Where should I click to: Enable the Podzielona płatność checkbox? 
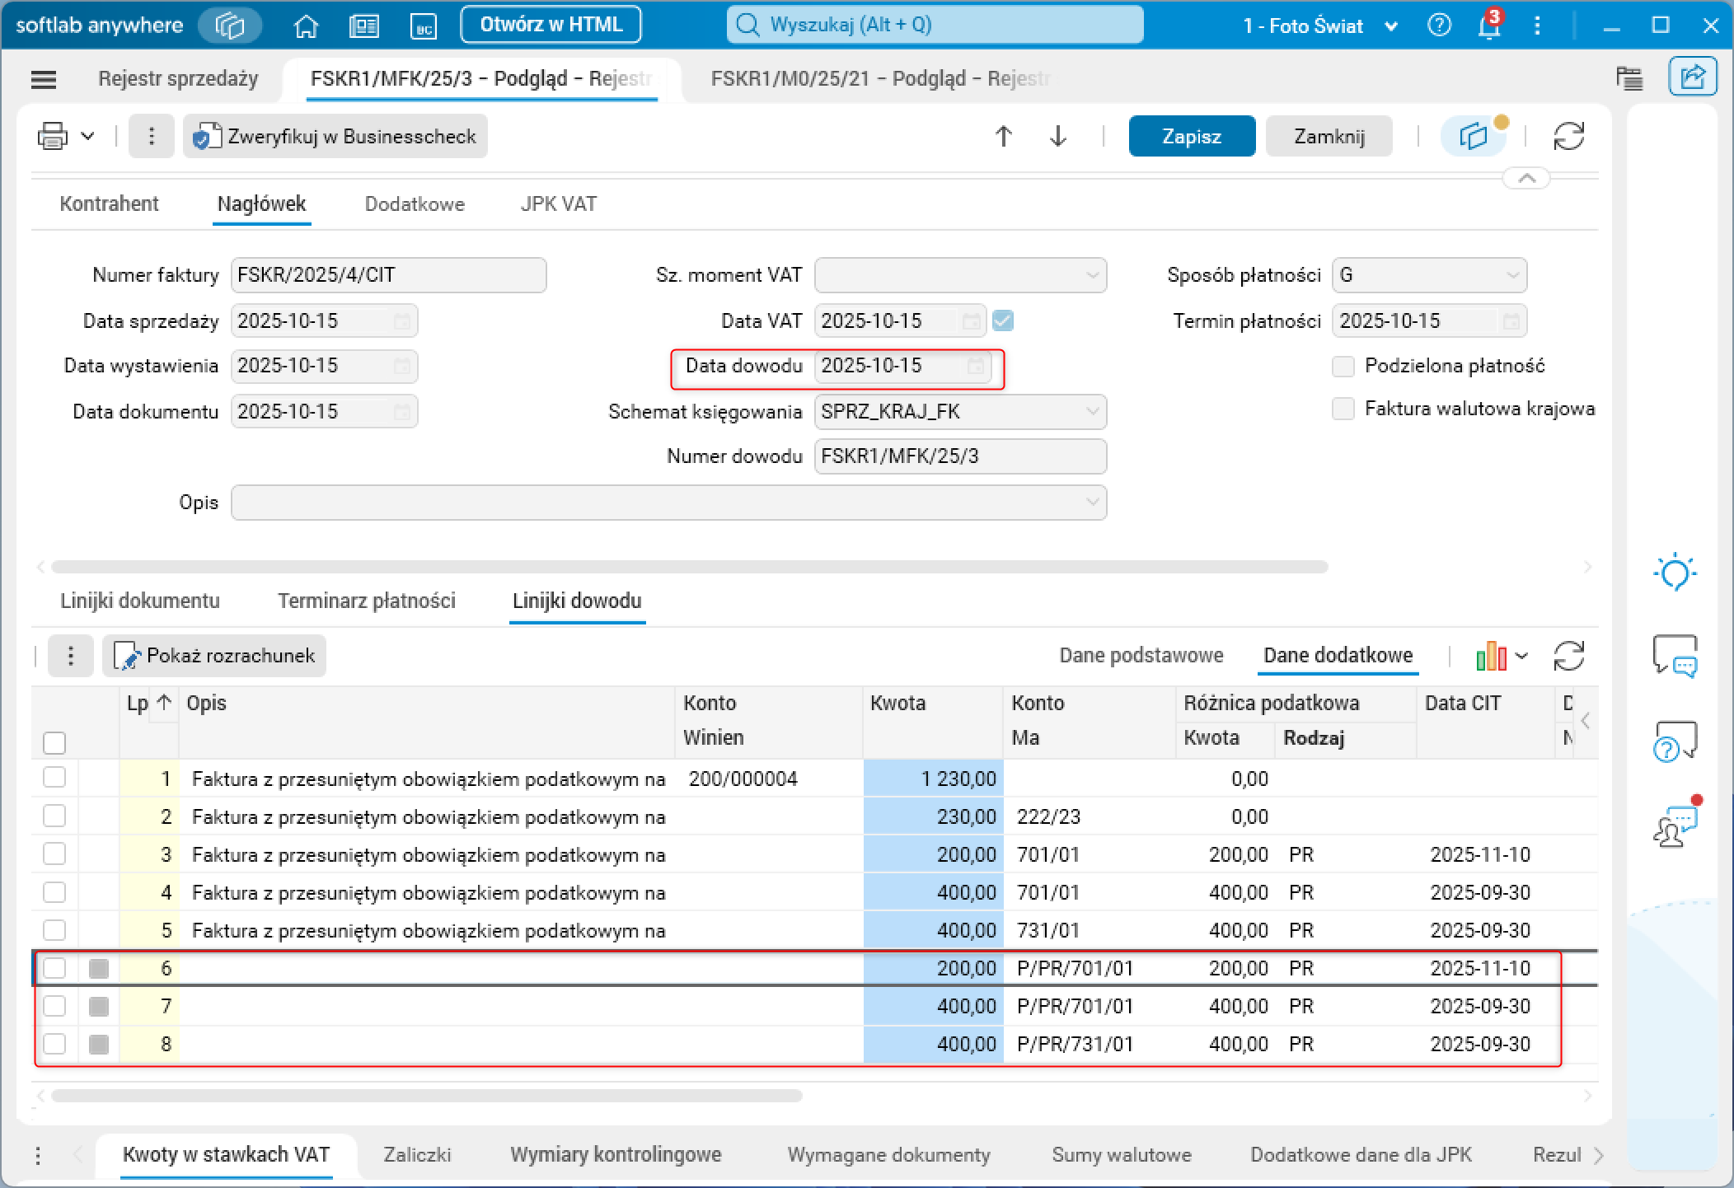(x=1343, y=366)
